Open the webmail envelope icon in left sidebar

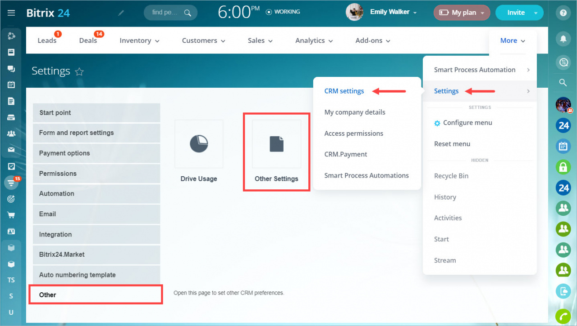pyautogui.click(x=11, y=150)
